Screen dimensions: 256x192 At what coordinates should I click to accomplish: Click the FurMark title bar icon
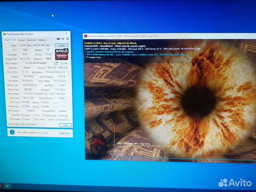pyautogui.click(x=86, y=36)
